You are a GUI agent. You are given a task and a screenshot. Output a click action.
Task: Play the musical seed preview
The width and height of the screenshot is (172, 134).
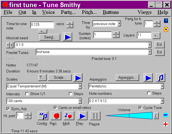(x=67, y=37)
